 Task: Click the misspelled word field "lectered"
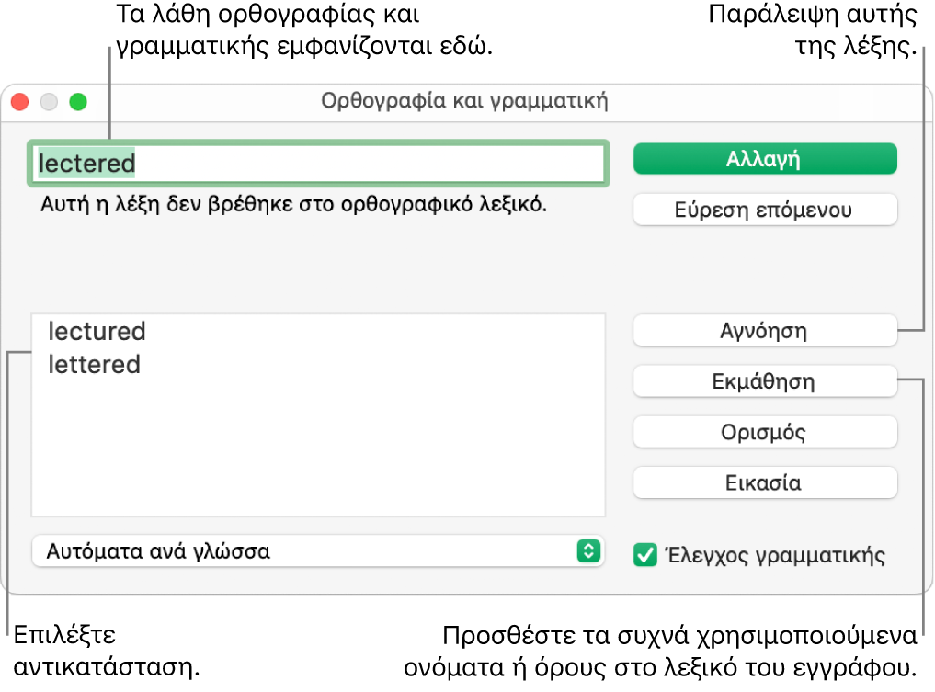pos(318,164)
